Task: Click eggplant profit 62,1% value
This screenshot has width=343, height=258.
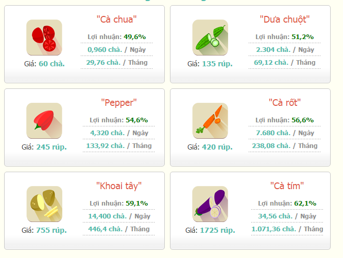Action: (x=305, y=204)
